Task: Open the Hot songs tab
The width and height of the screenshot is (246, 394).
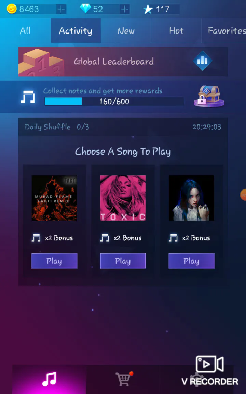Action: pyautogui.click(x=176, y=31)
